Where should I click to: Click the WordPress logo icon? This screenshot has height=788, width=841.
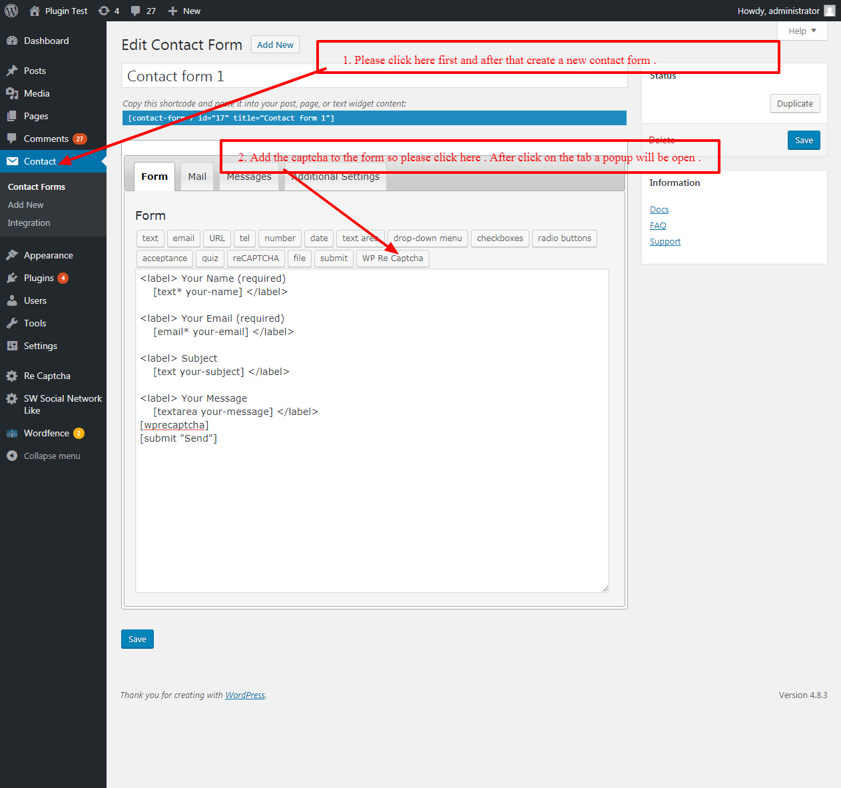(x=11, y=11)
